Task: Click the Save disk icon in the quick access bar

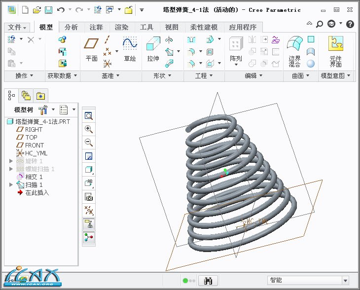Action: [48, 10]
